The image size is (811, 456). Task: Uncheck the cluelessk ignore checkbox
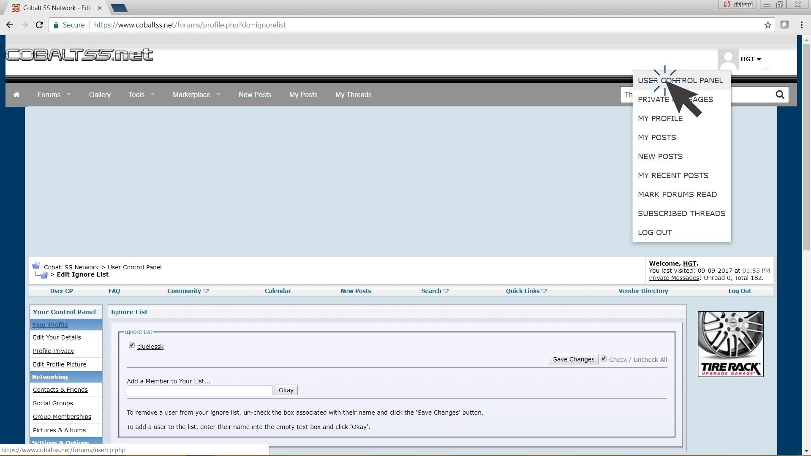[132, 345]
